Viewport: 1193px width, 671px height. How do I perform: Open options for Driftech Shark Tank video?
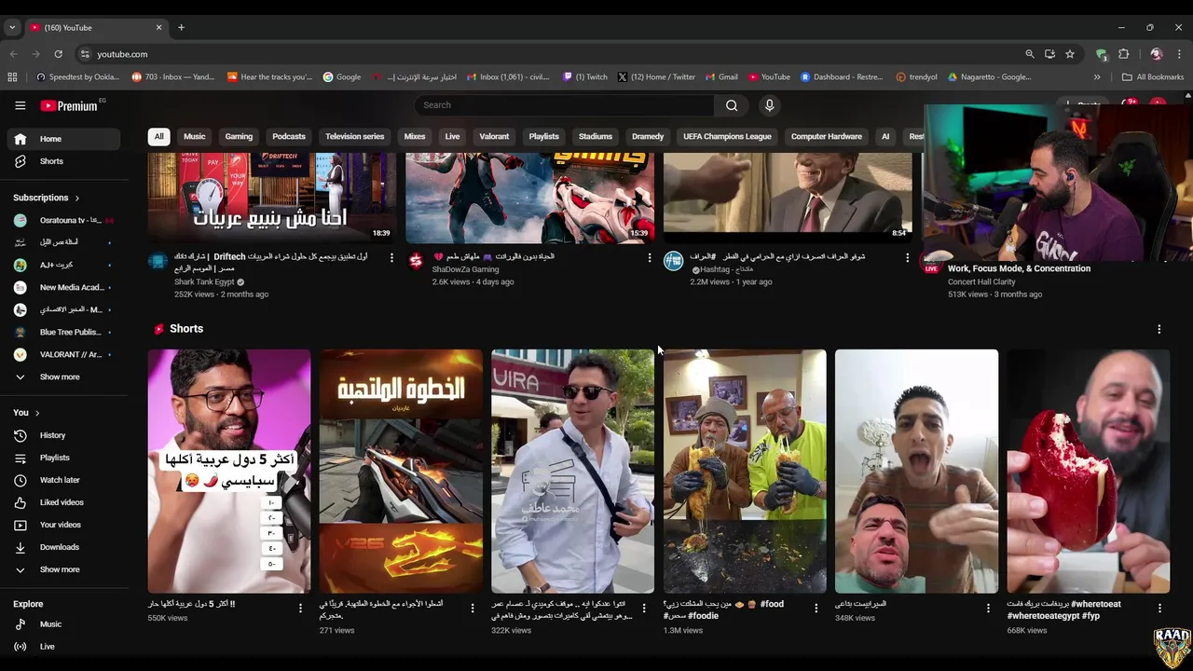(x=391, y=257)
